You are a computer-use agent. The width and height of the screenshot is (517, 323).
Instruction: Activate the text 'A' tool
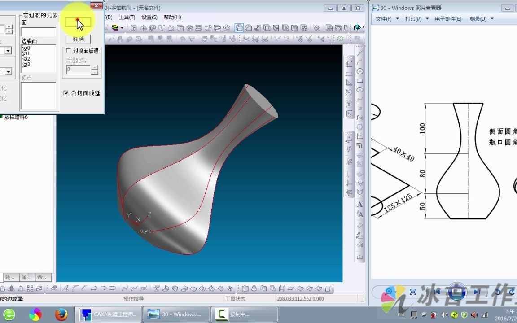coord(360,205)
